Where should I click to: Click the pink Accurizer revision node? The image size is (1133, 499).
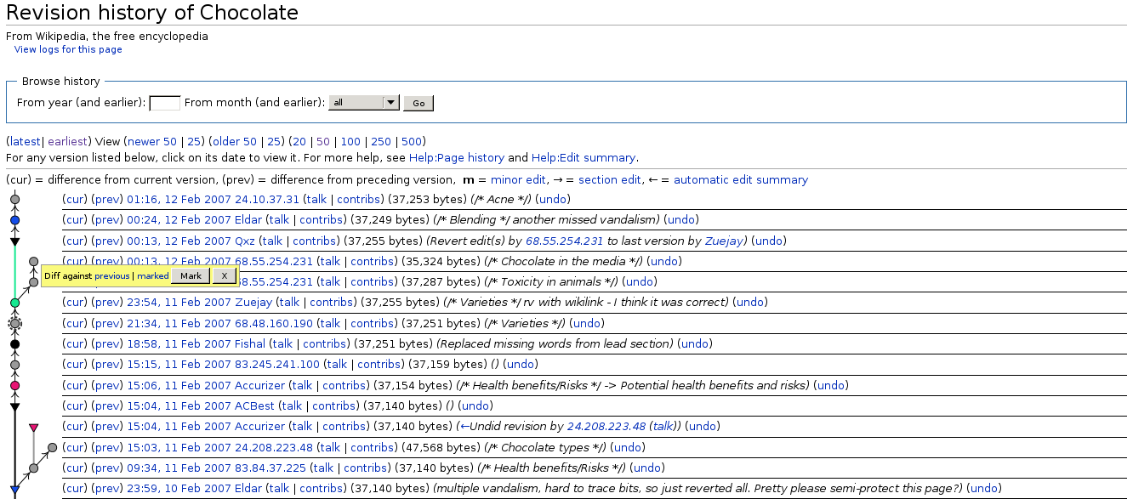[14, 386]
